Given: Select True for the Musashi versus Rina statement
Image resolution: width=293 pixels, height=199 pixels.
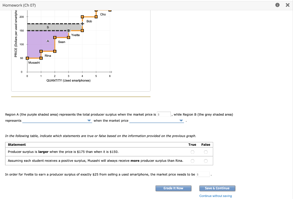Looking at the screenshot, I should (x=192, y=161).
